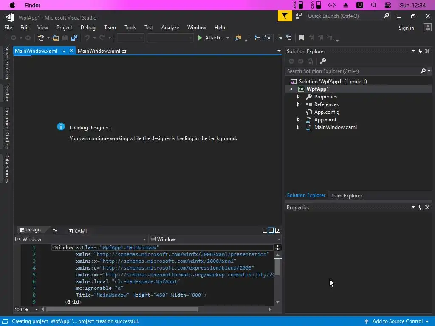Viewport: 435px width, 326px height.
Task: Click the Solution Explorer Properties wrench icon
Action: (x=323, y=61)
